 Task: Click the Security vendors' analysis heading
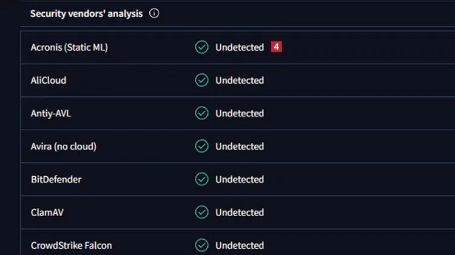87,13
